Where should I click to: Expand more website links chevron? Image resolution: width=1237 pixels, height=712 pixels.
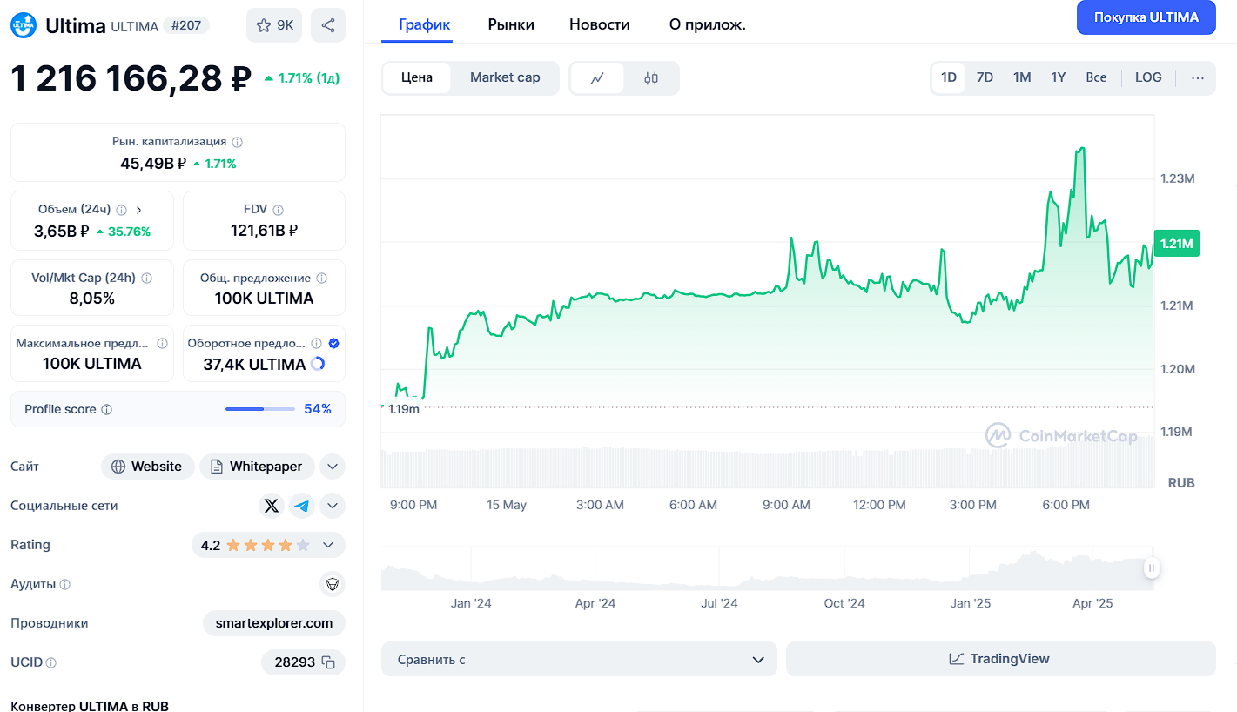[333, 467]
